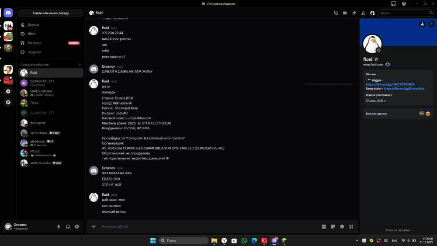Open the famq stats discord.gg link
Screen dimensions: 437x246
point(404,88)
